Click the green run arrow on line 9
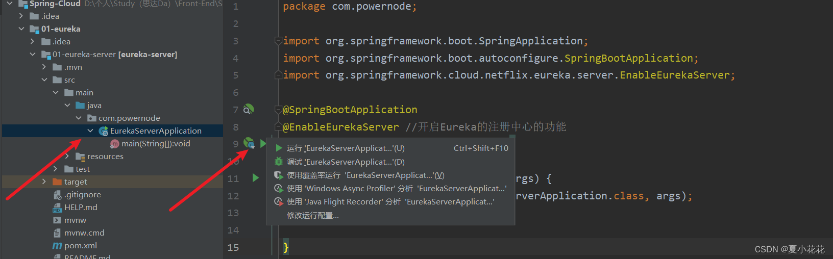This screenshot has width=833, height=259. coord(263,144)
